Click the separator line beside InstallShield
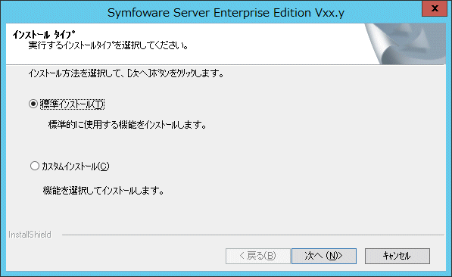The height and width of the screenshot is (277, 452). pos(253,235)
